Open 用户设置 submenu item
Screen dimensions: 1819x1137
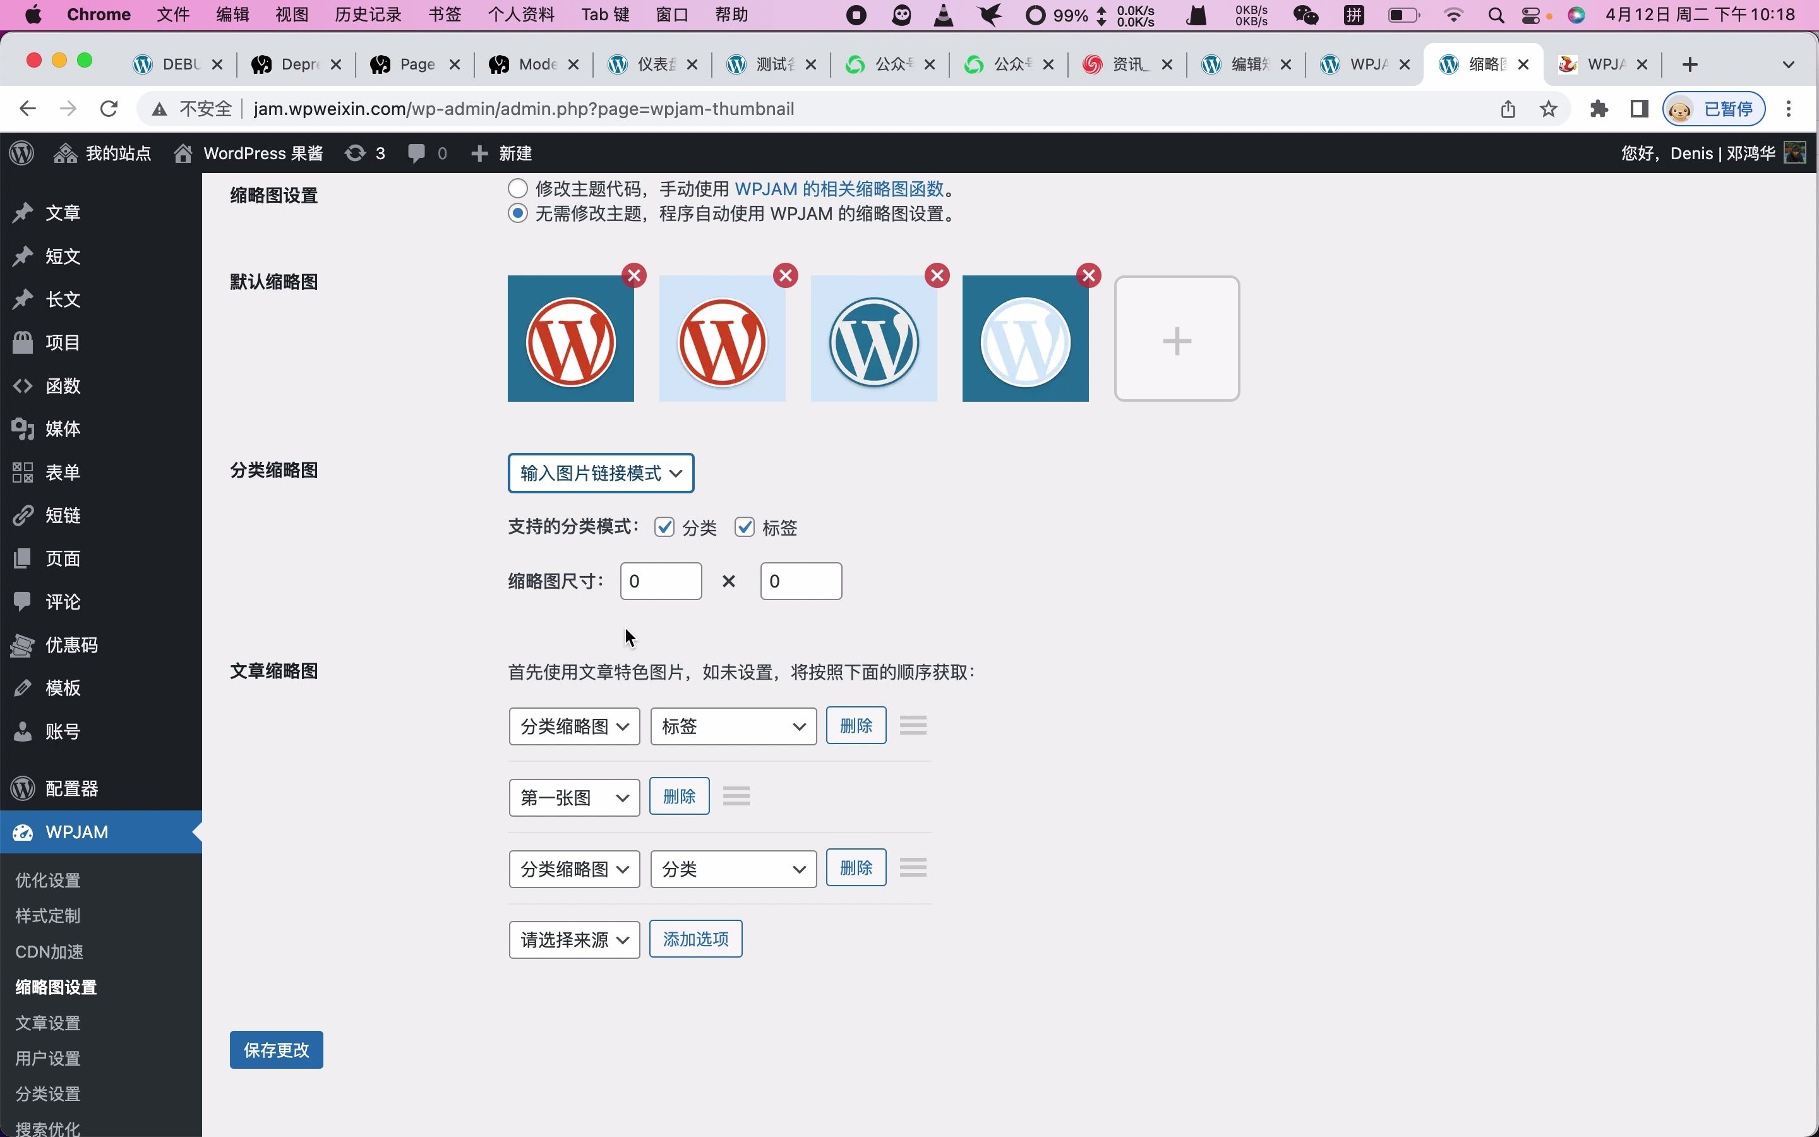coord(48,1058)
